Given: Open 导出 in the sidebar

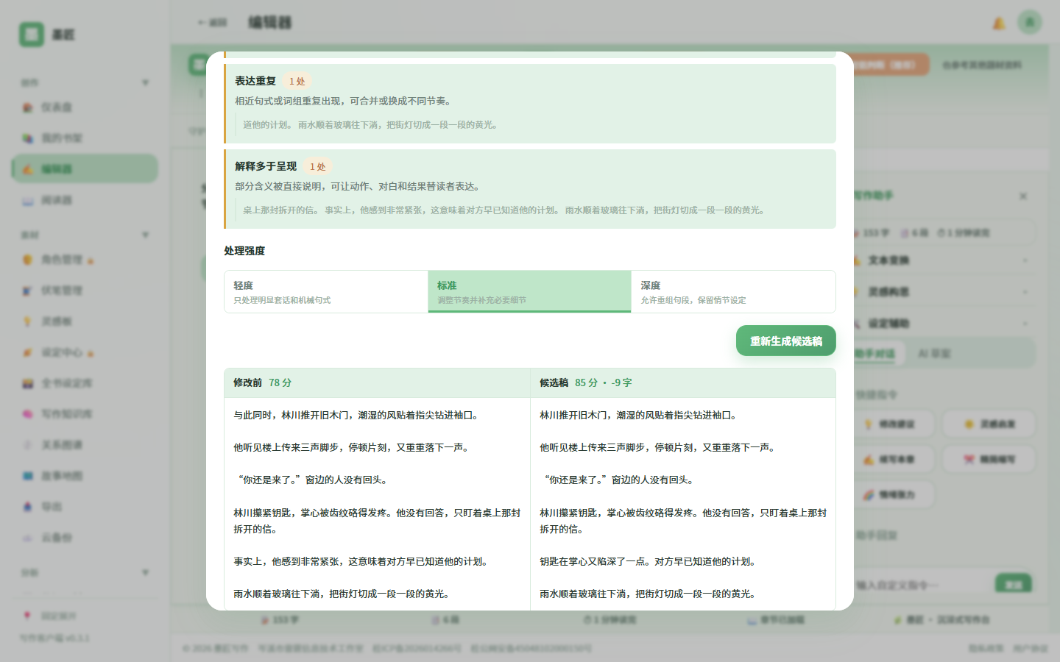Looking at the screenshot, I should click(x=85, y=507).
